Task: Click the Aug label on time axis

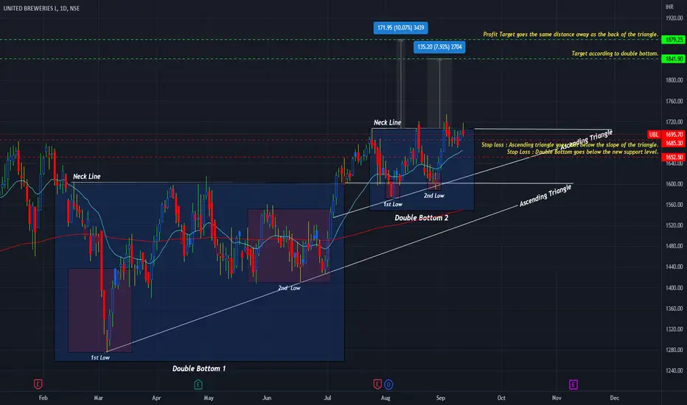Action: 386,398
